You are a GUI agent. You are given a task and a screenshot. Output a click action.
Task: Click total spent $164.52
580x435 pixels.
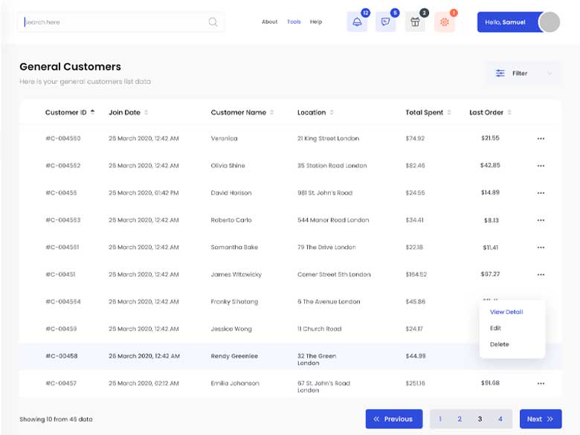[416, 274]
